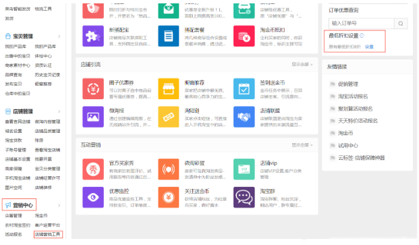Screen dimensions: 419x245
Task: Click the yellow storefront 橱窗推荐 icon
Action: pyautogui.click(x=169, y=88)
